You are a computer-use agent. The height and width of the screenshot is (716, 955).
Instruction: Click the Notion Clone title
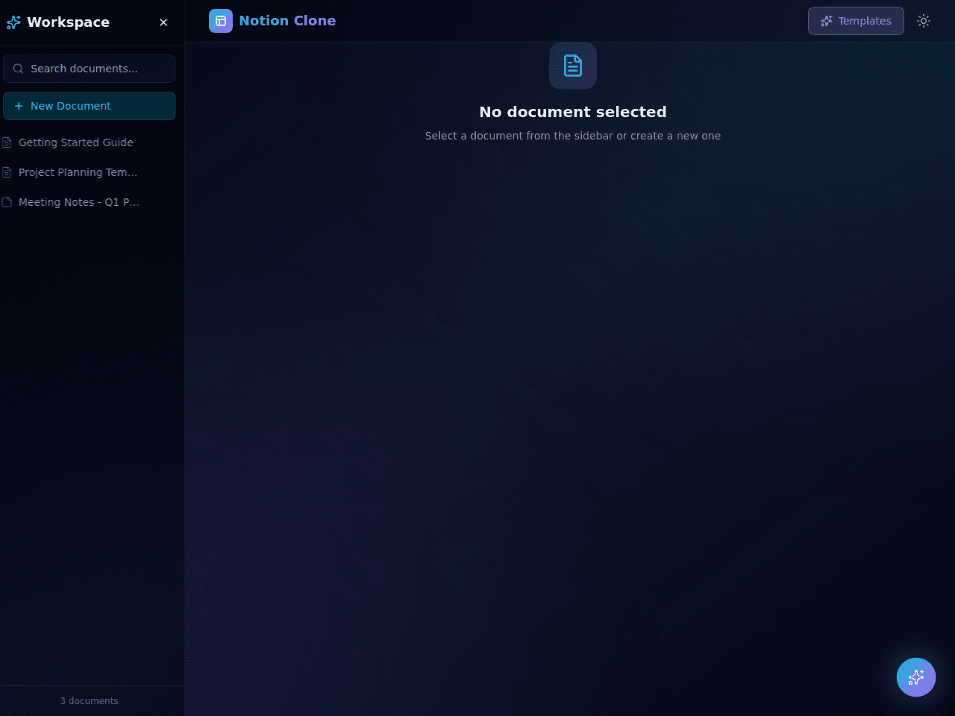pyautogui.click(x=287, y=21)
